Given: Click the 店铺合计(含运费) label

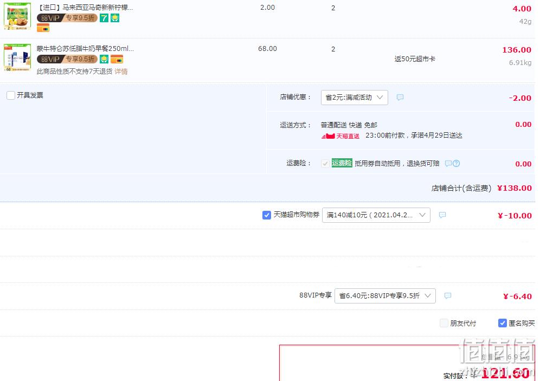Looking at the screenshot, I should click(461, 188).
